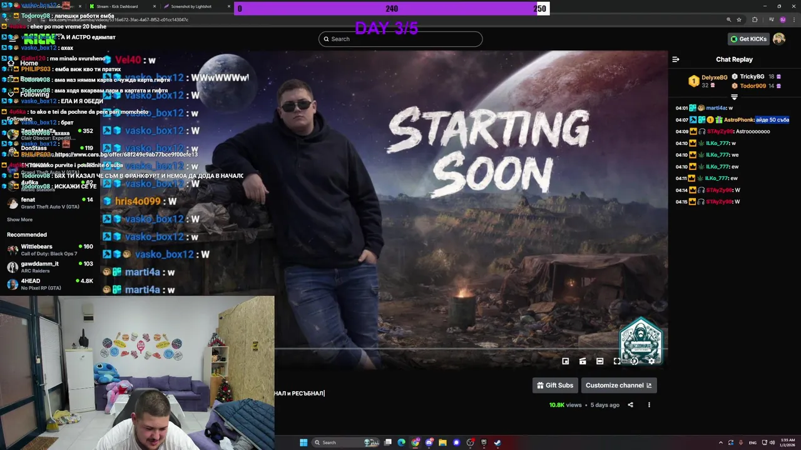Image resolution: width=801 pixels, height=450 pixels.
Task: Open the video three-dot options menu
Action: 649,405
